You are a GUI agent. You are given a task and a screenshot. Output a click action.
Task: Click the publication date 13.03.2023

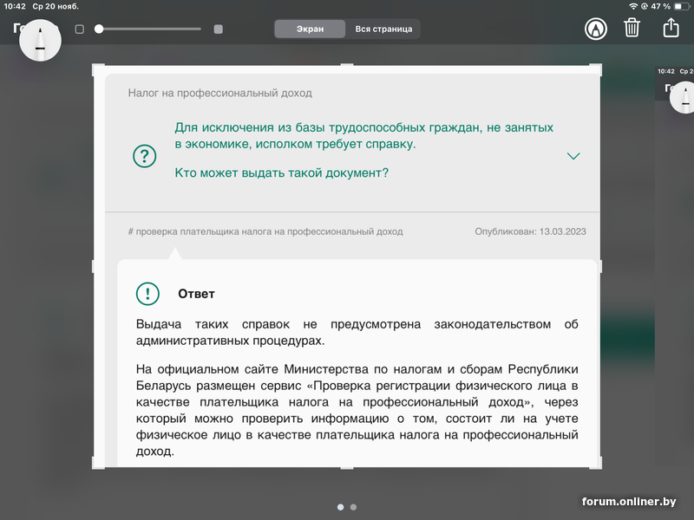[562, 231]
